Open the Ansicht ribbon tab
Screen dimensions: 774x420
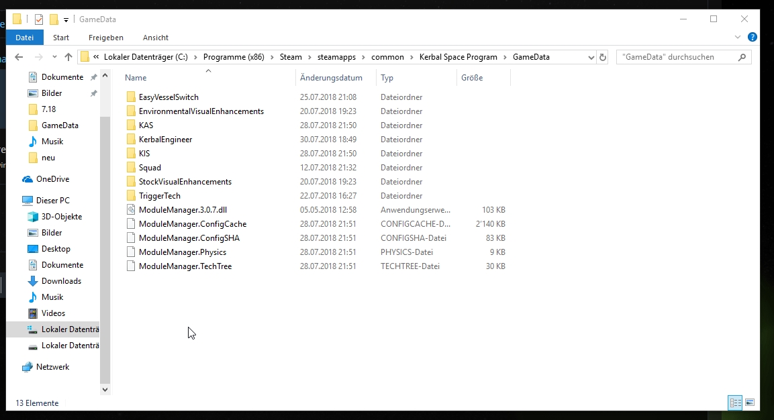[156, 38]
